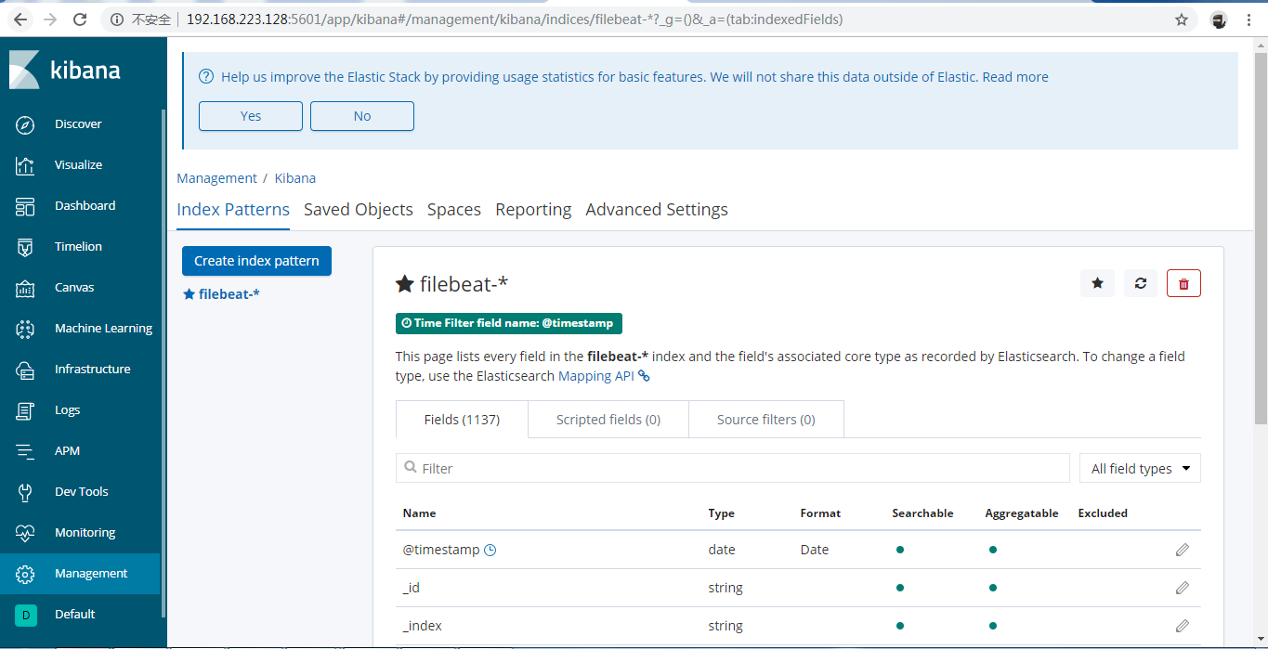The height and width of the screenshot is (649, 1268).
Task: Click Create index pattern button
Action: tap(256, 261)
